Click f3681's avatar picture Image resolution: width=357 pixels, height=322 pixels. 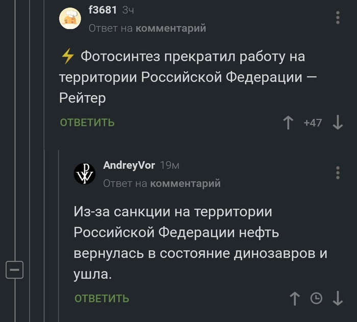click(70, 19)
